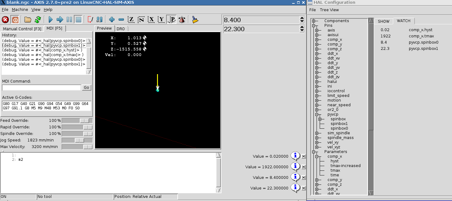Open Tree View menu in HAL Configuration
Image resolution: width=452 pixels, height=201 pixels.
329,10
